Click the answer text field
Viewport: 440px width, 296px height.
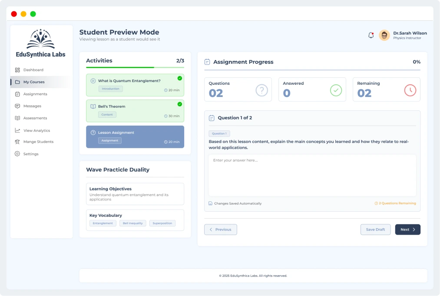pyautogui.click(x=312, y=175)
